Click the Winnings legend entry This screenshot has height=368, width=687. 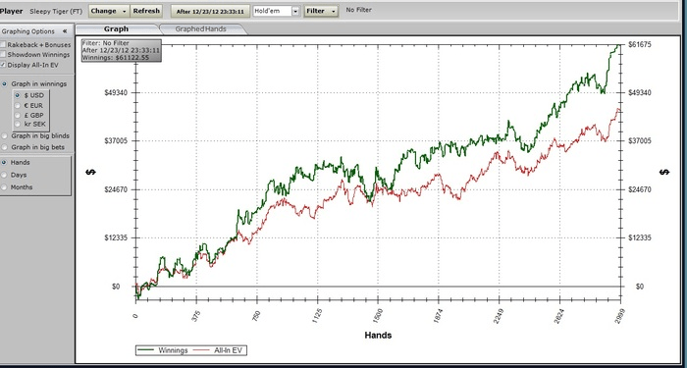[163, 350]
